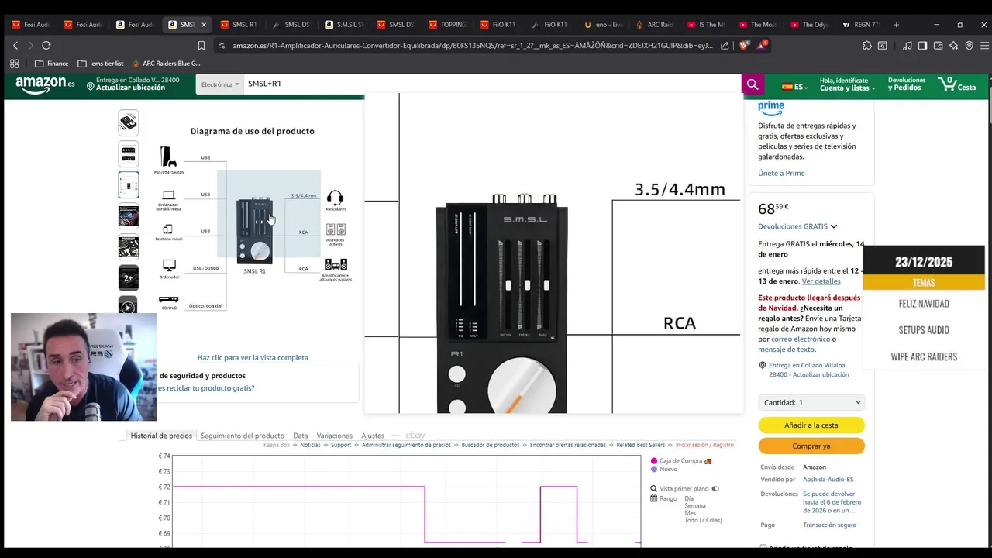Open the Variaciones tab

335,436
